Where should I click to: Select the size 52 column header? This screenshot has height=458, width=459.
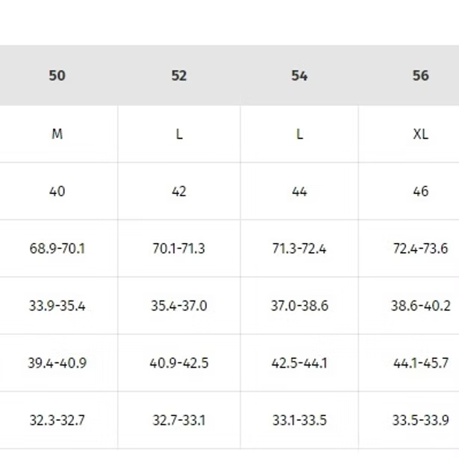[x=178, y=75]
